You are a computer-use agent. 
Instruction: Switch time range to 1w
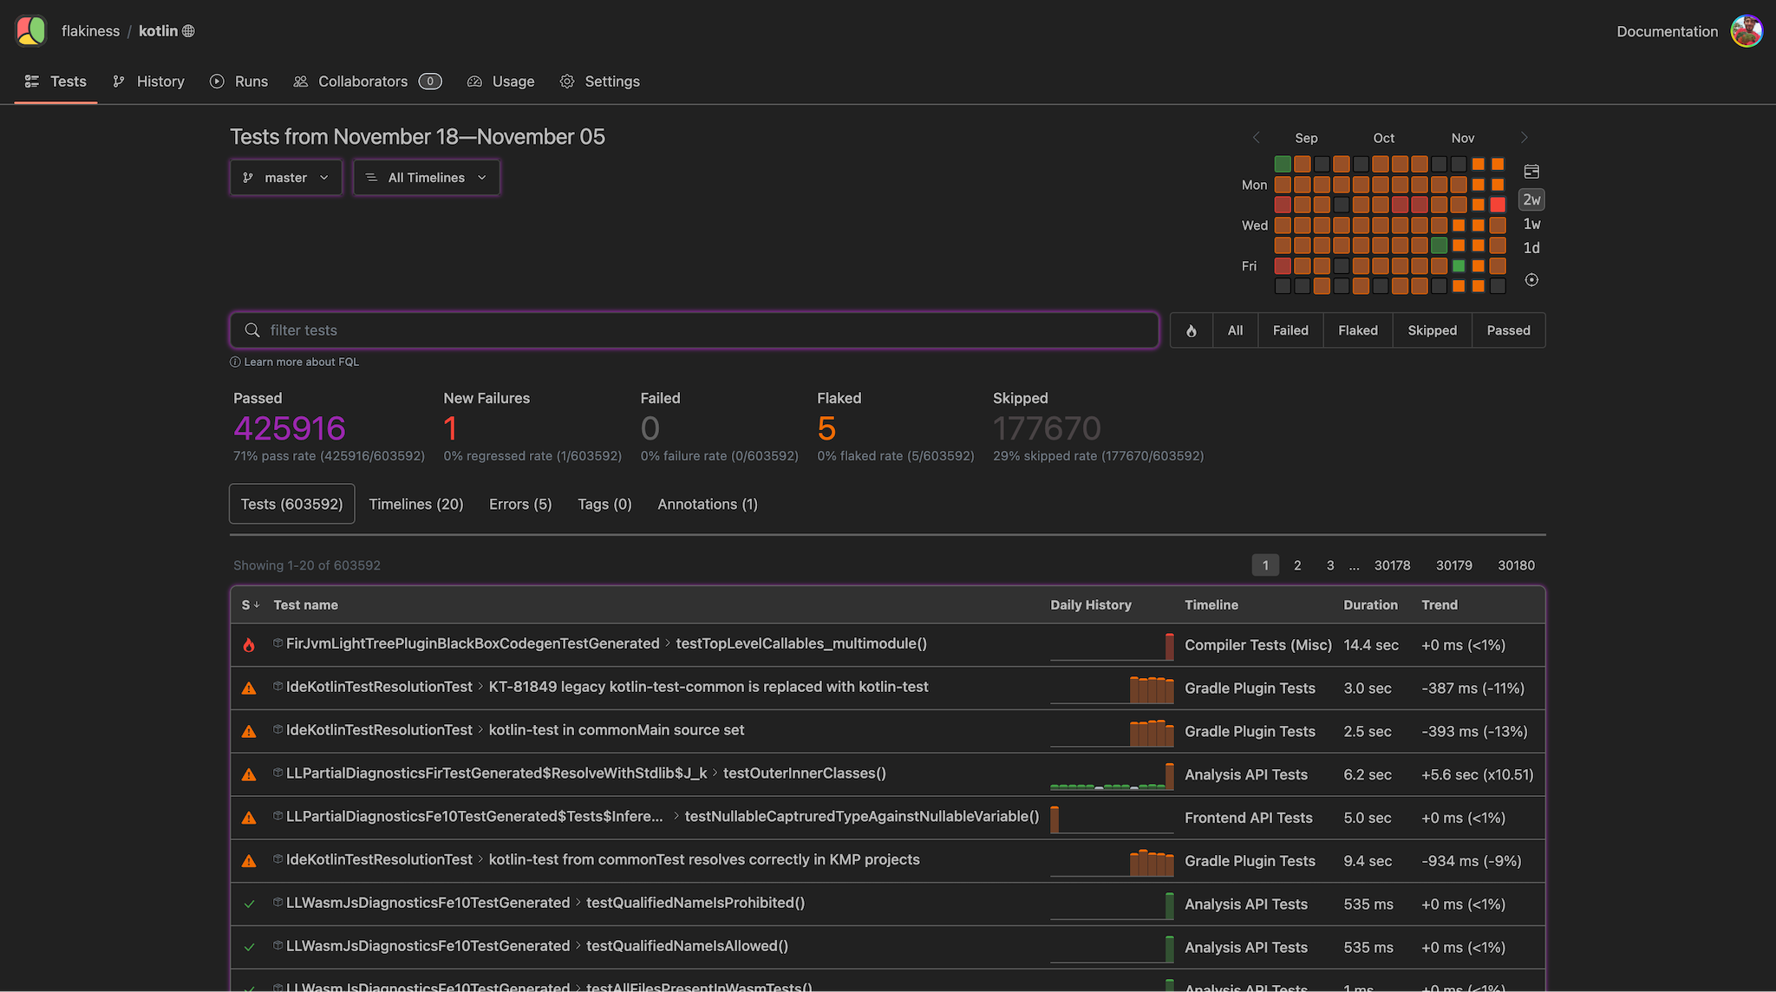1531,224
